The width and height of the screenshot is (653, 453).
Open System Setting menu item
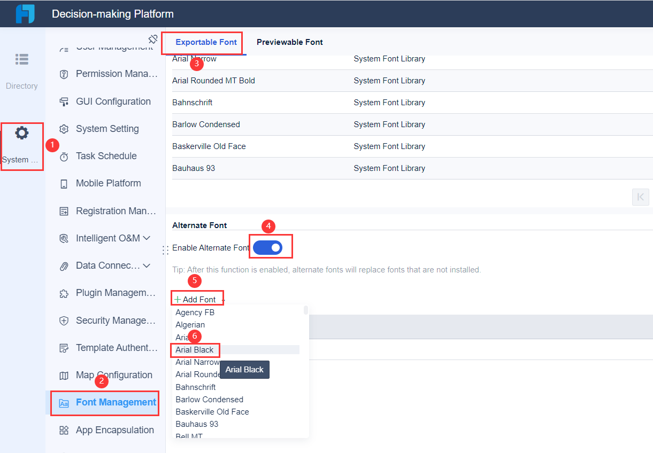[x=105, y=129]
